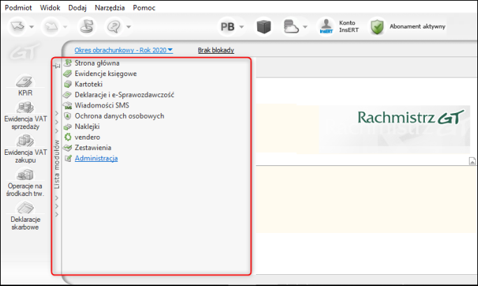Open KPiR in the left sidebar
Viewport: 478px width, 286px height.
click(25, 86)
